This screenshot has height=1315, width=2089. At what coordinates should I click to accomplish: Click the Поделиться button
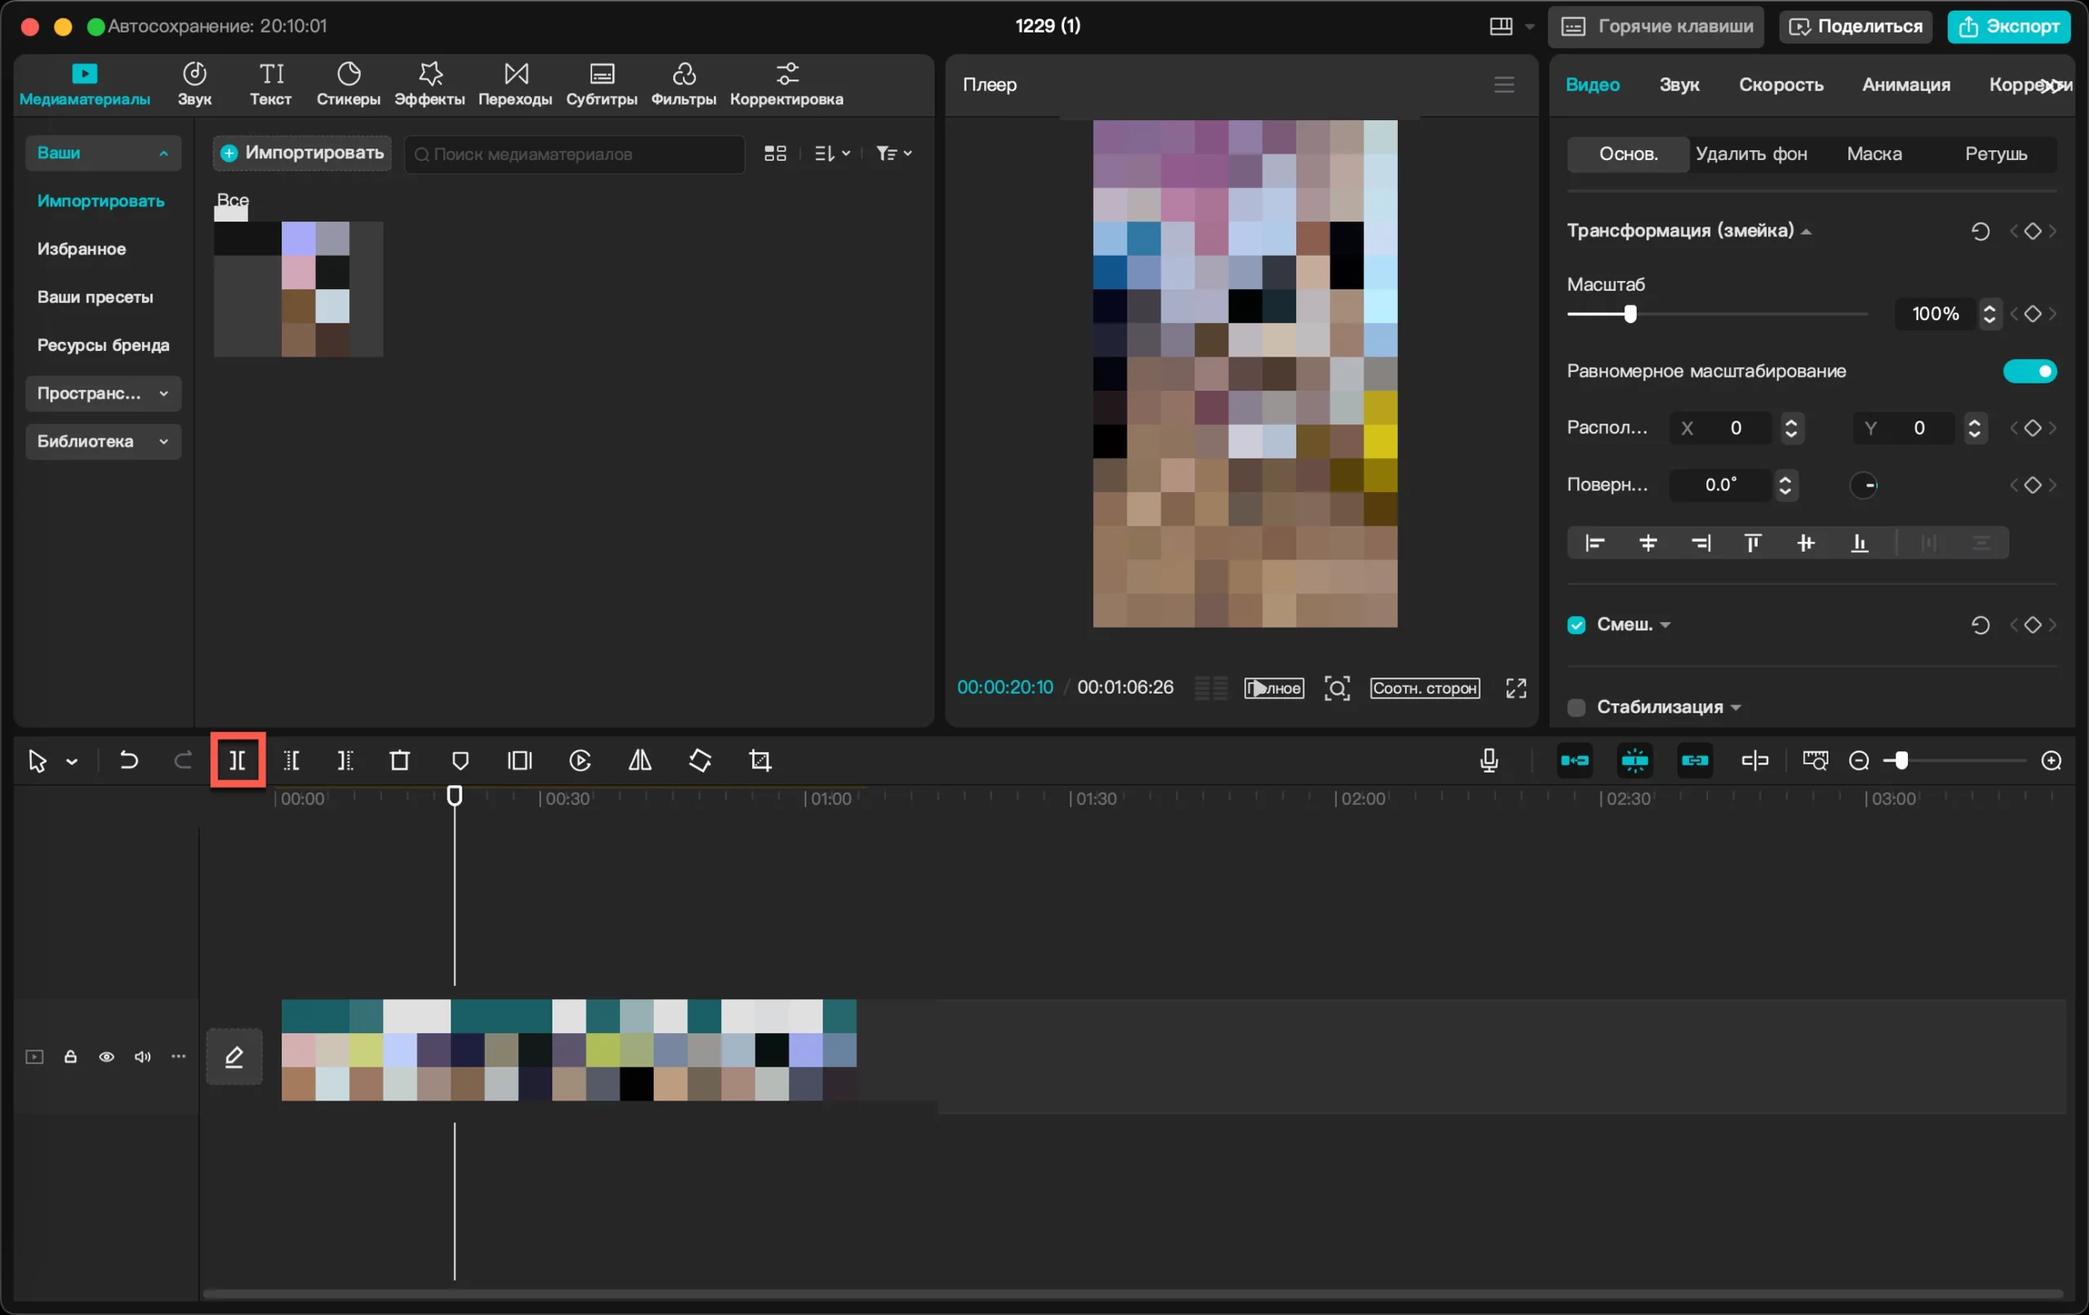tap(1856, 26)
